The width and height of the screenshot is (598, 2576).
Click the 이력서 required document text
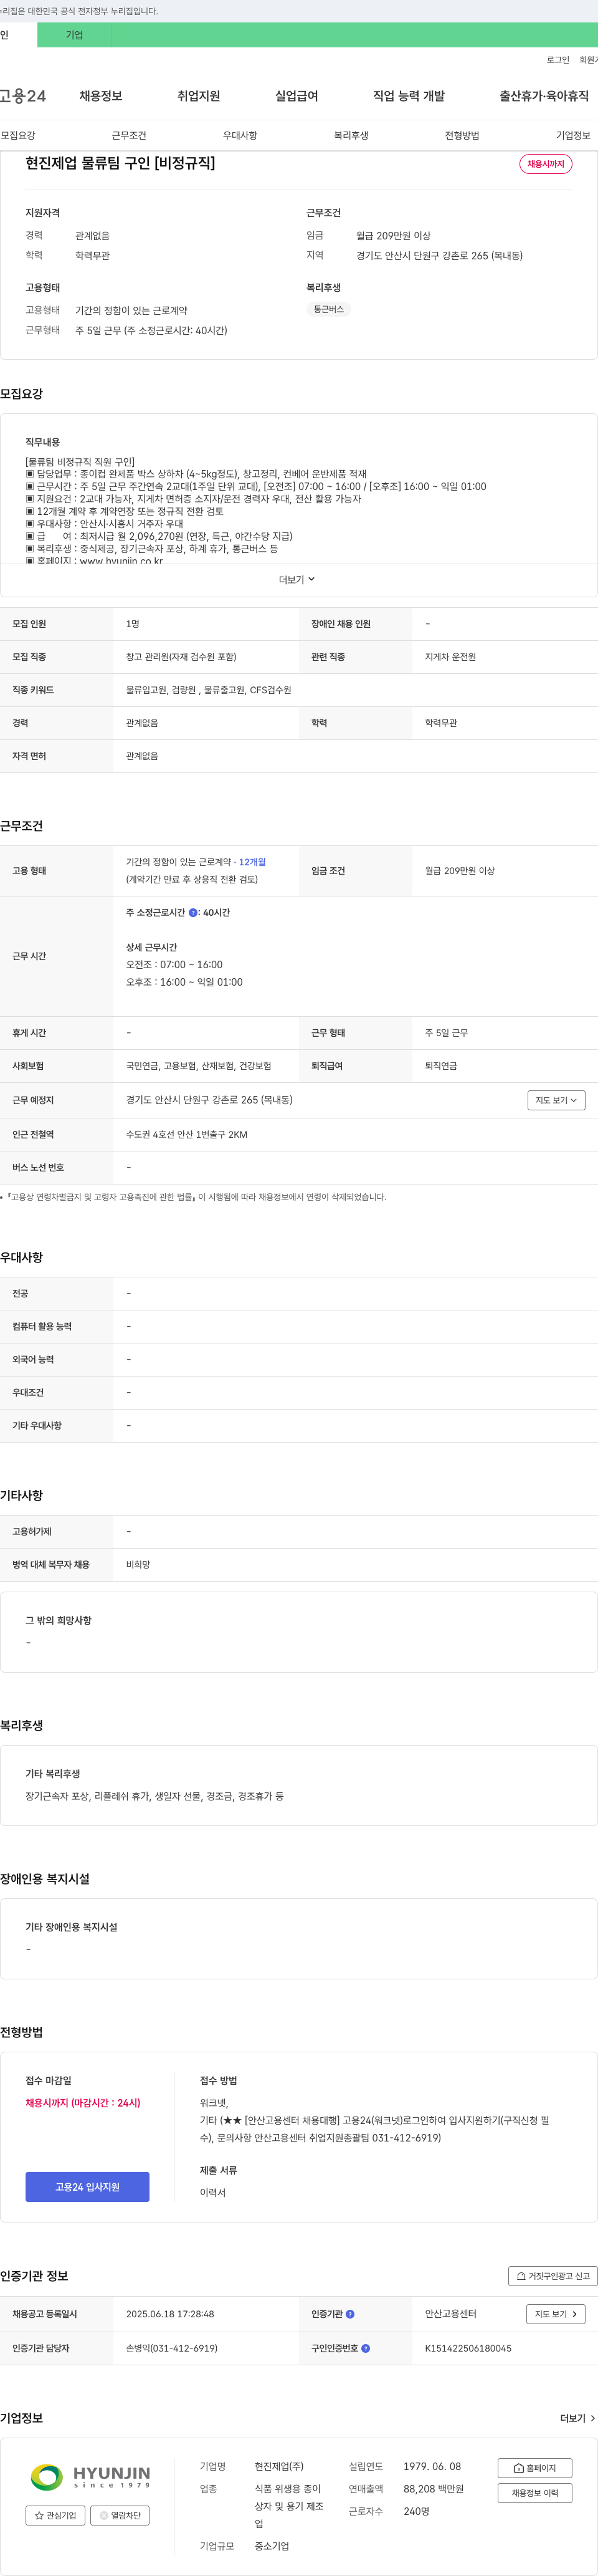click(x=213, y=2192)
